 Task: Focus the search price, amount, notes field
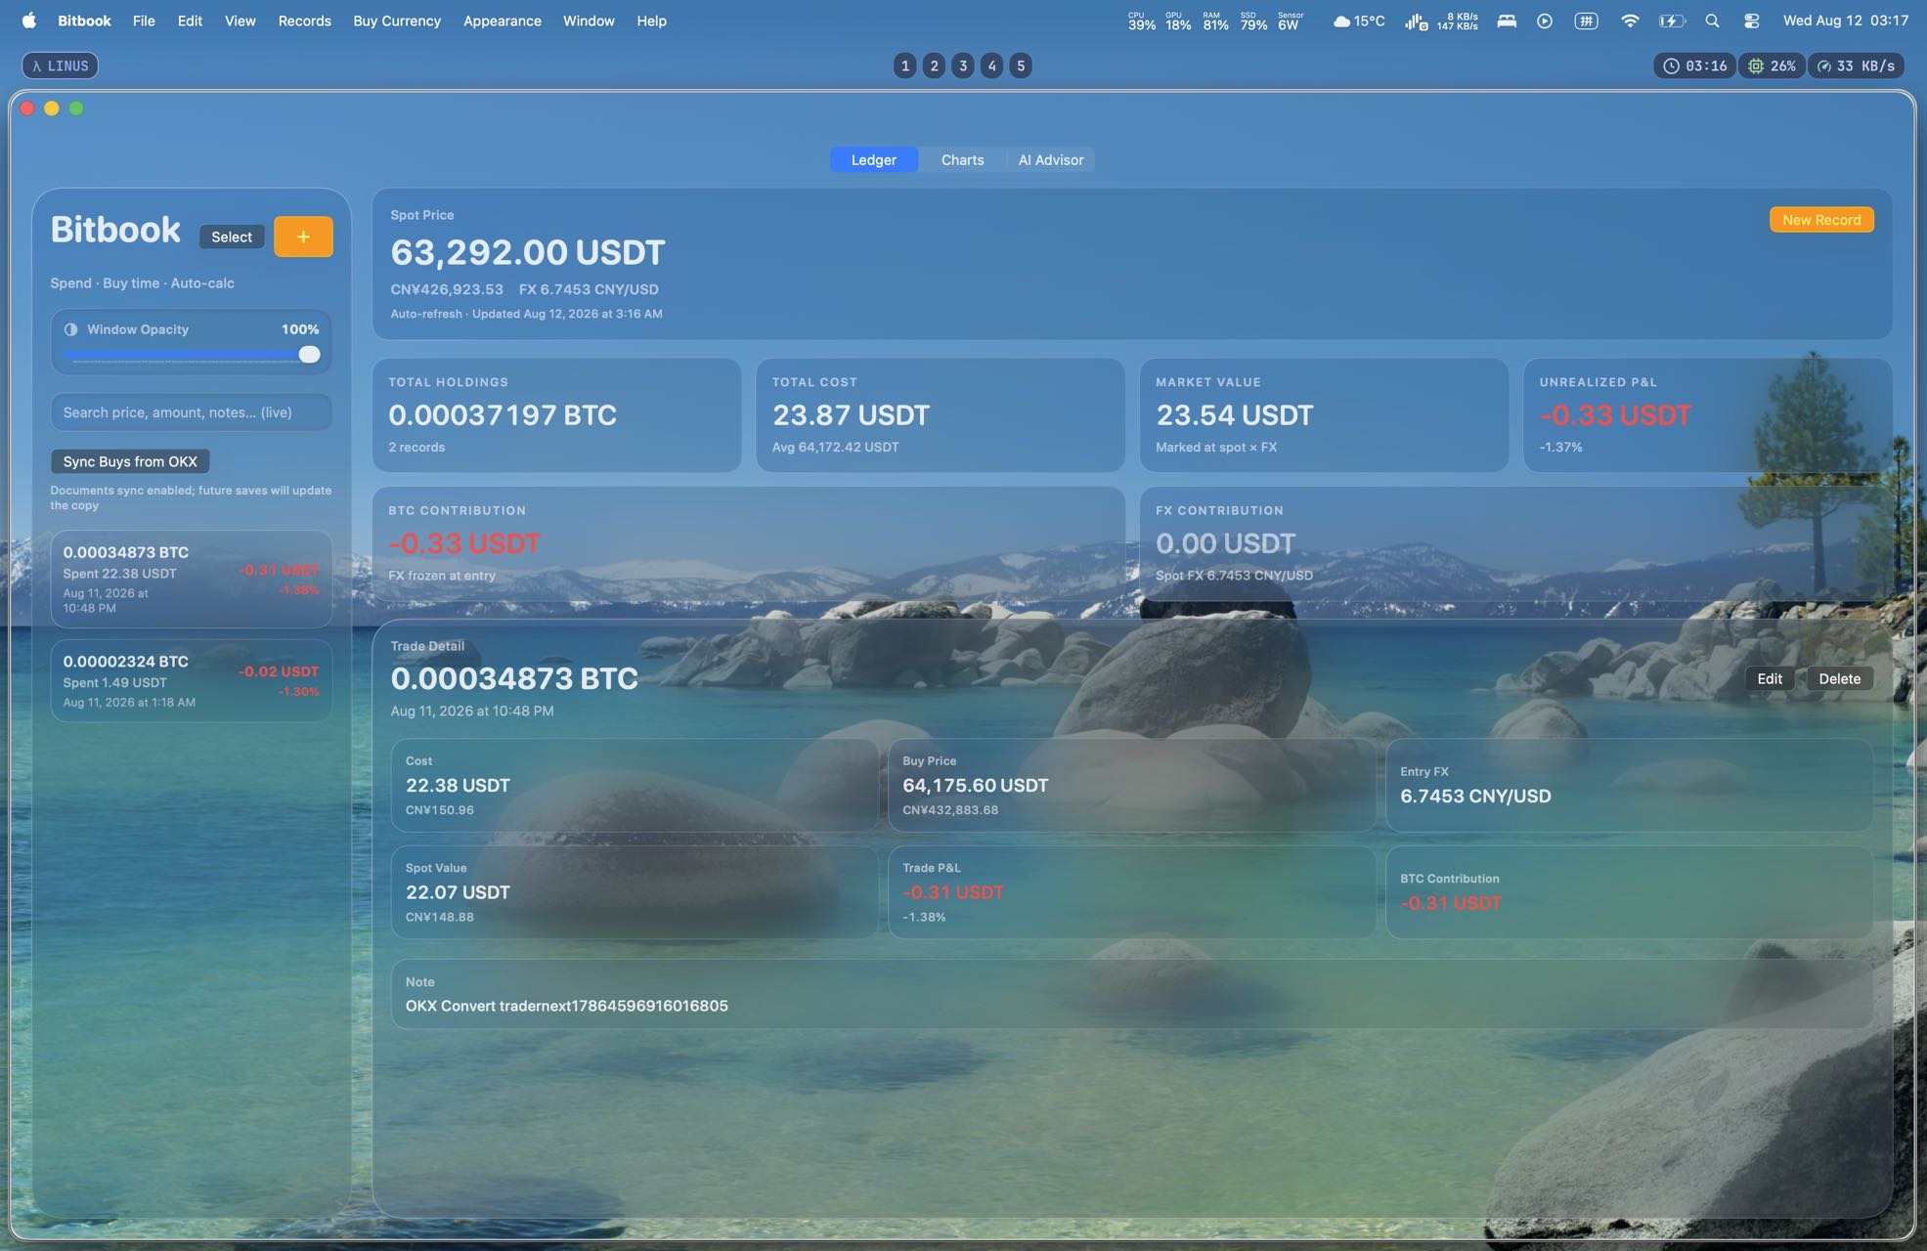(x=192, y=412)
